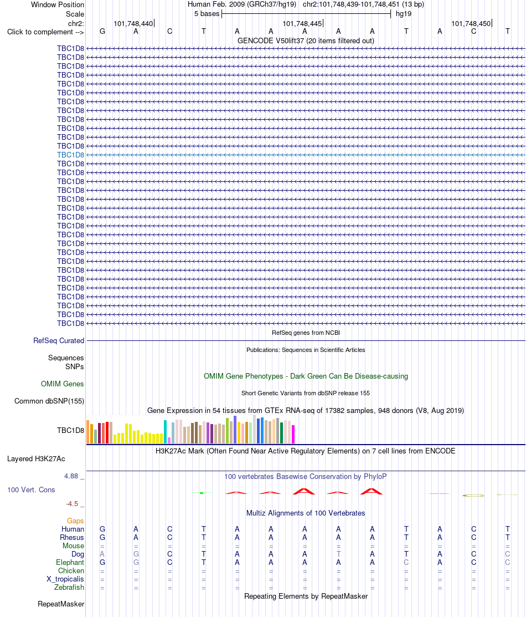
Task: Click the magenta last bar in GTEx chart
Action: coord(293,435)
